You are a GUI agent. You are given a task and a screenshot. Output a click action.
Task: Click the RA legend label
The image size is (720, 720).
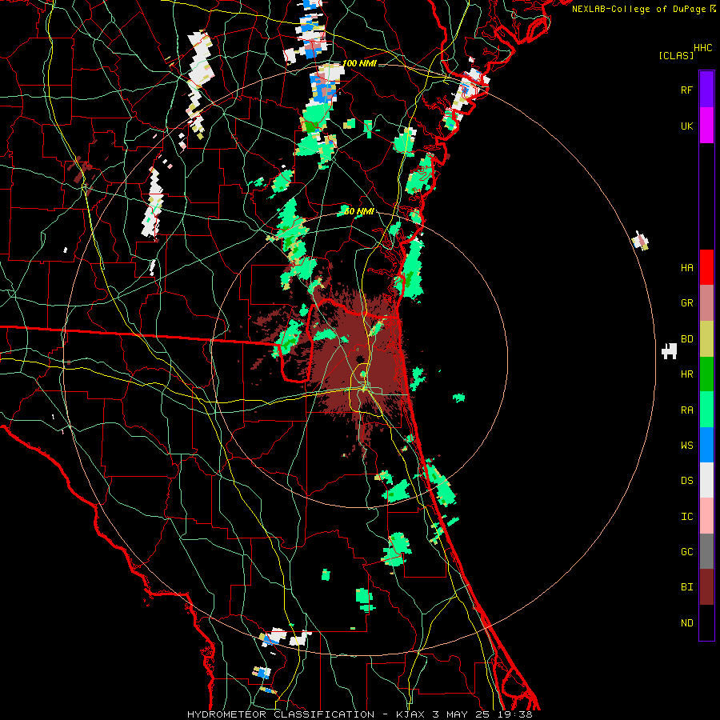point(686,410)
